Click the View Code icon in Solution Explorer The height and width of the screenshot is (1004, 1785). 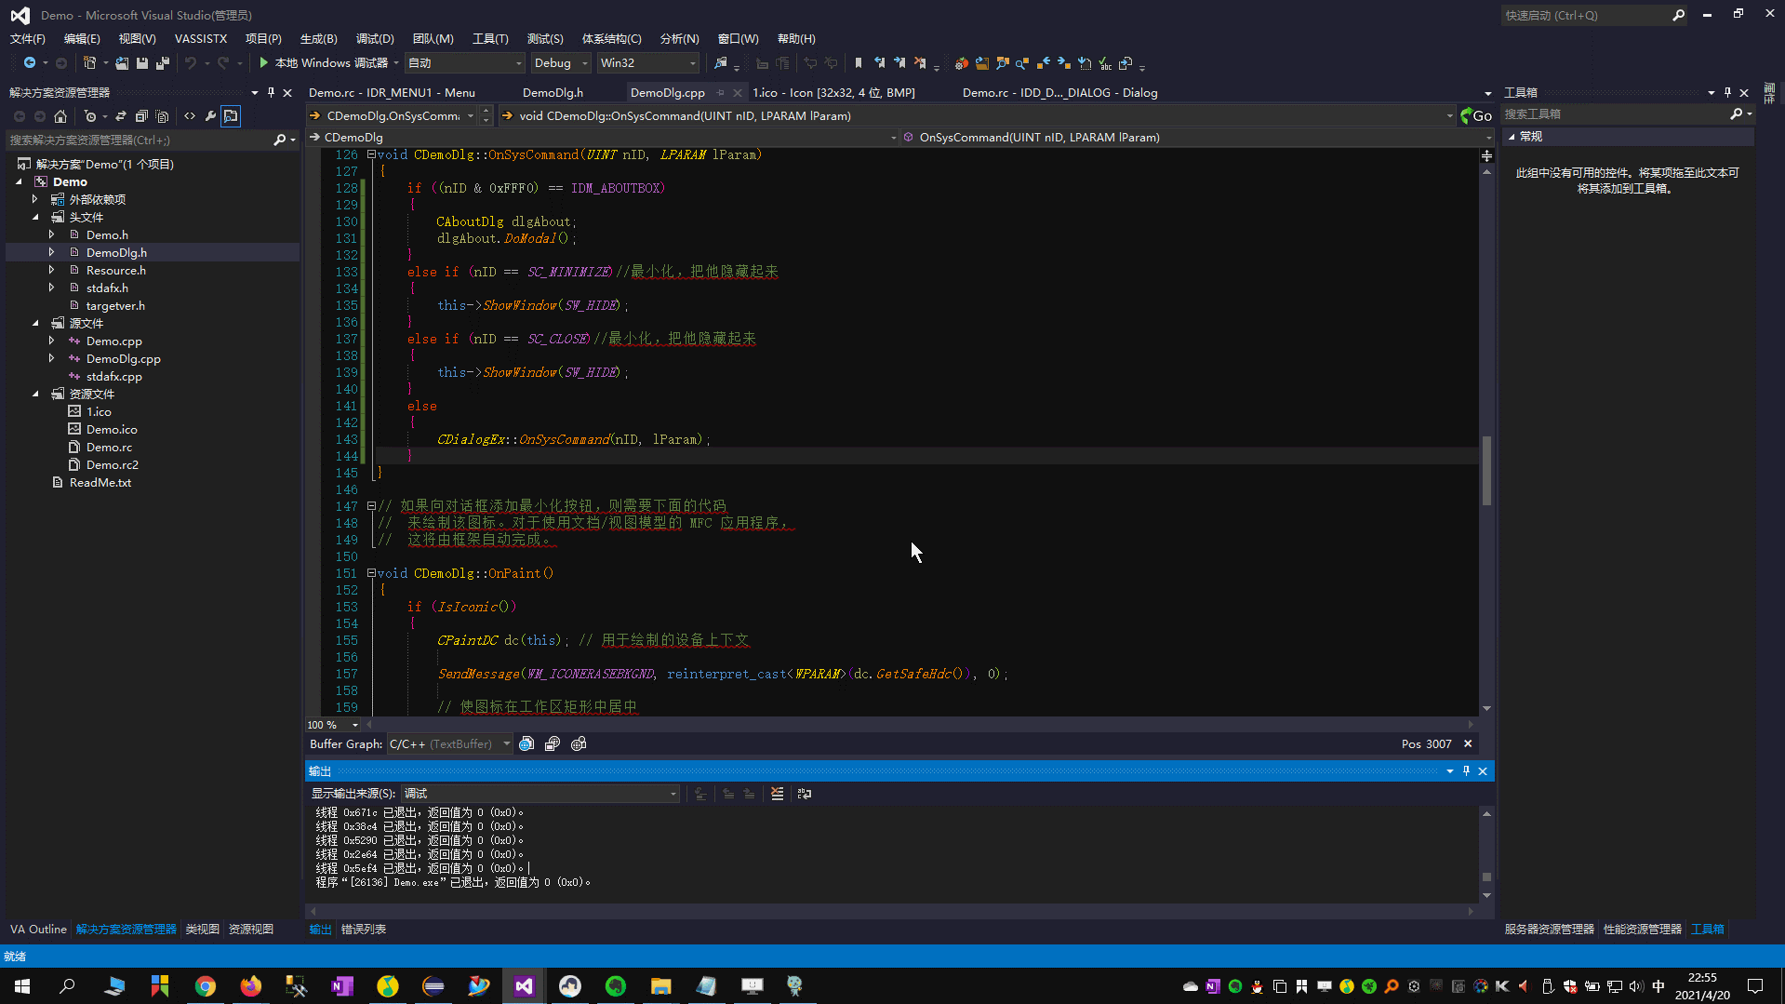coord(190,116)
